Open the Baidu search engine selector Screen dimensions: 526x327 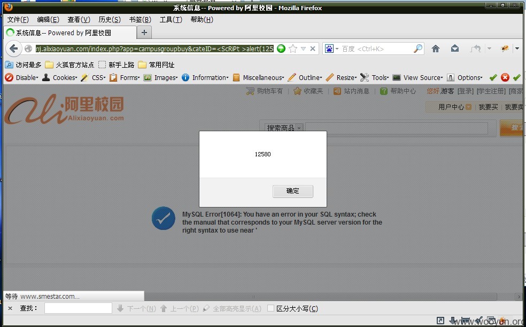click(x=332, y=49)
